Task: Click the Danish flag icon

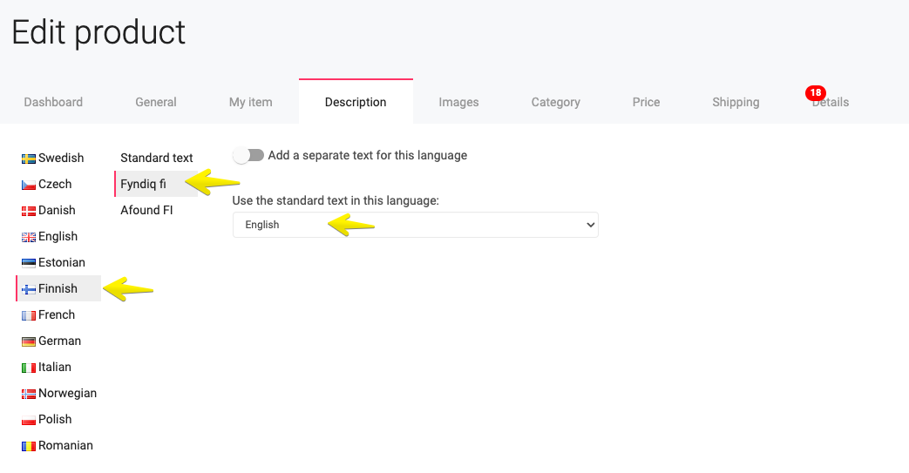Action: (29, 211)
